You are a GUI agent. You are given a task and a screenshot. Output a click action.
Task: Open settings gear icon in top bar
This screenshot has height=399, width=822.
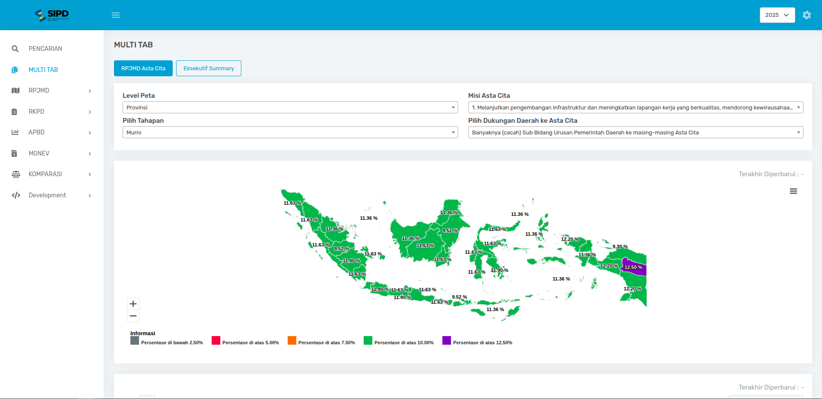point(806,15)
